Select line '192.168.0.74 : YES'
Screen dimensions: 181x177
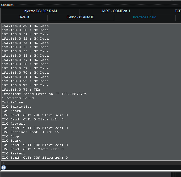click(x=21, y=90)
